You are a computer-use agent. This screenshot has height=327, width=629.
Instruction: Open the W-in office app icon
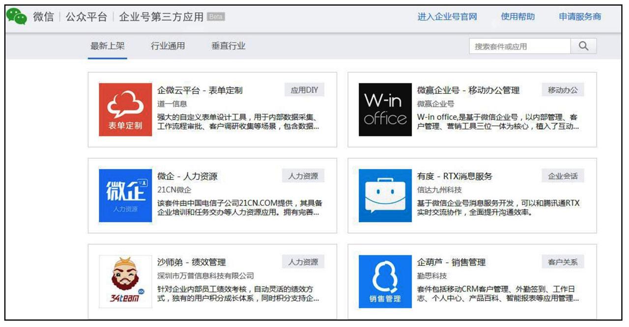pyautogui.click(x=385, y=110)
